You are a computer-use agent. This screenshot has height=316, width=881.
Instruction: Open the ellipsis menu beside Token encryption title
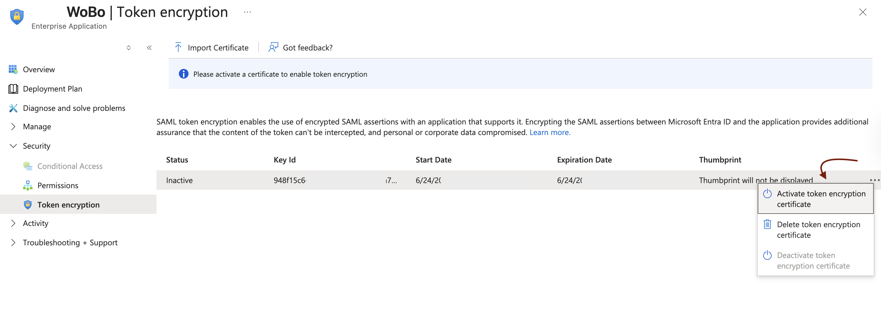coord(247,12)
